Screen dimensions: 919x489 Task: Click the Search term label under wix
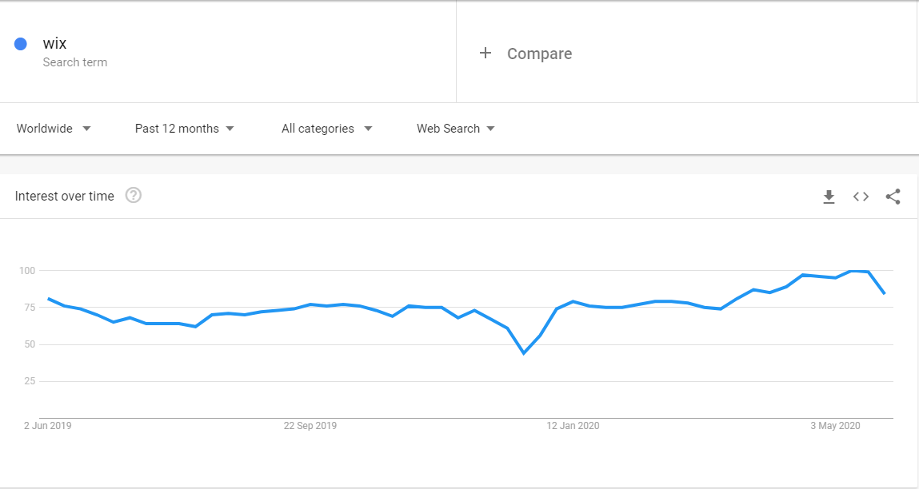coord(75,62)
